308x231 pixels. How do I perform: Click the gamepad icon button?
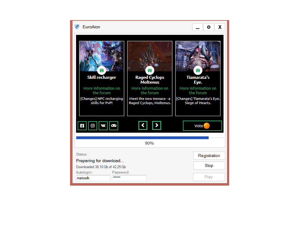point(114,126)
